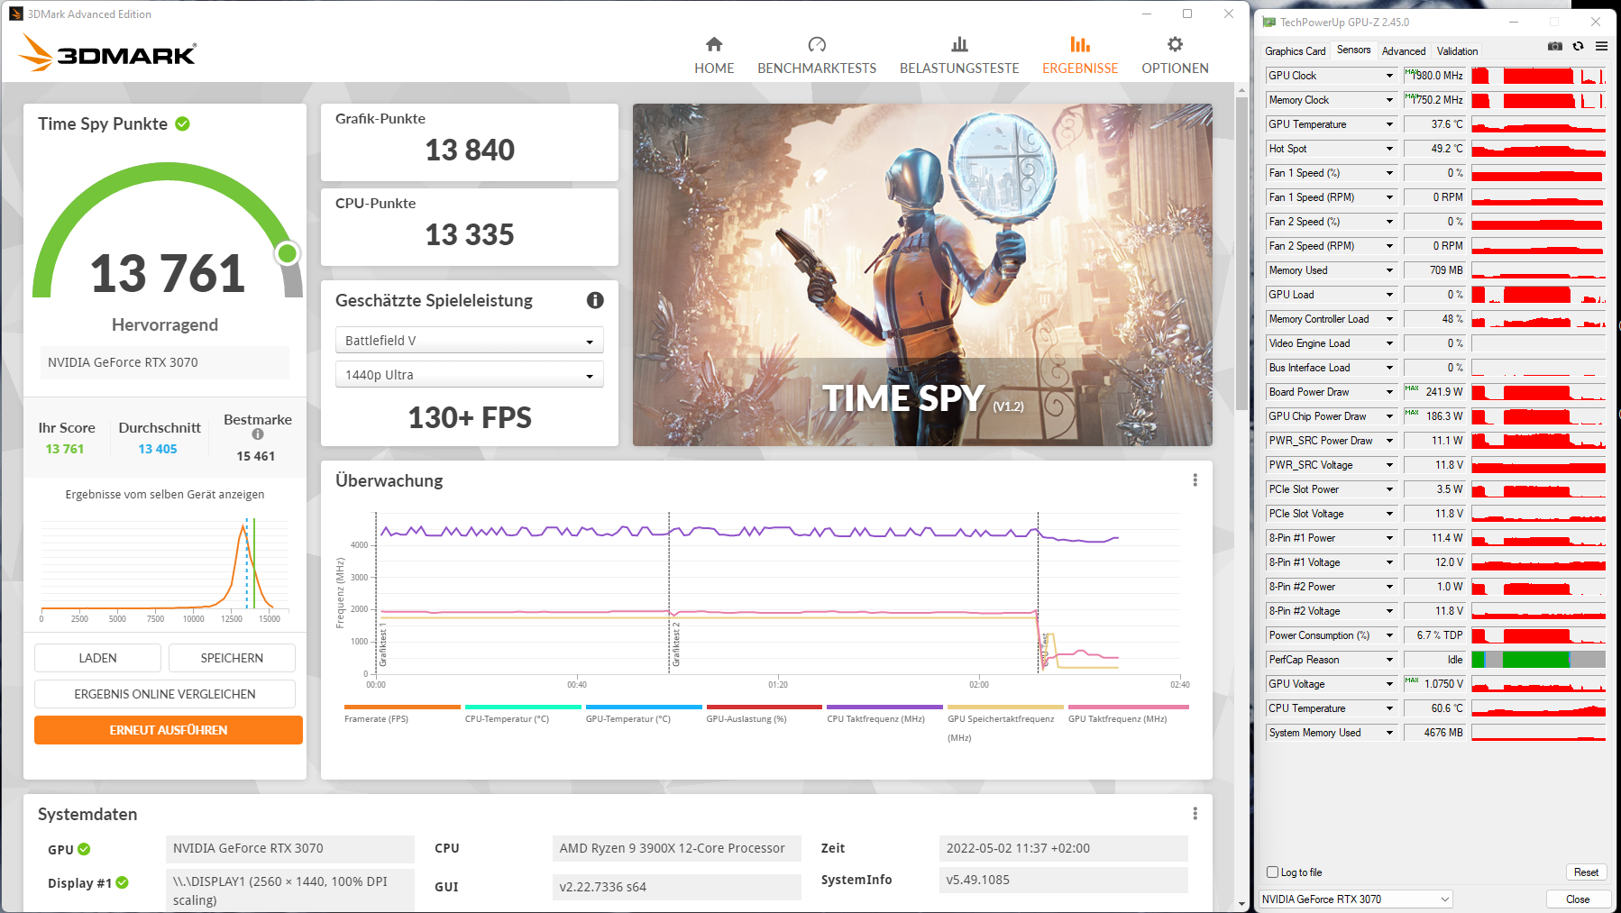Screen dimensions: 1621x913
Task: Open the GPU-Z hamburger menu
Action: tap(1601, 47)
